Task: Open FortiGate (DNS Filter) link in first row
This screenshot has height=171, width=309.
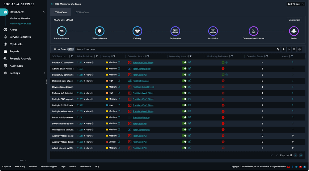Action: [143, 62]
